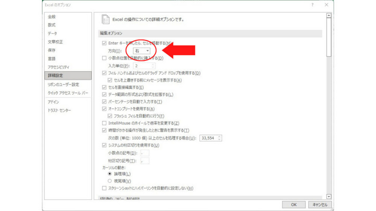
Task: Click the 小数点の記号 input field
Action: coord(145,153)
